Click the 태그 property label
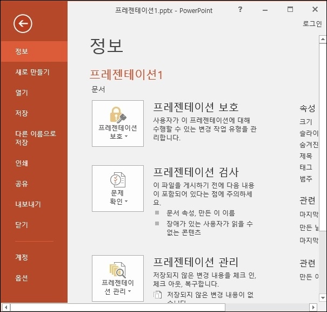 pyautogui.click(x=306, y=167)
